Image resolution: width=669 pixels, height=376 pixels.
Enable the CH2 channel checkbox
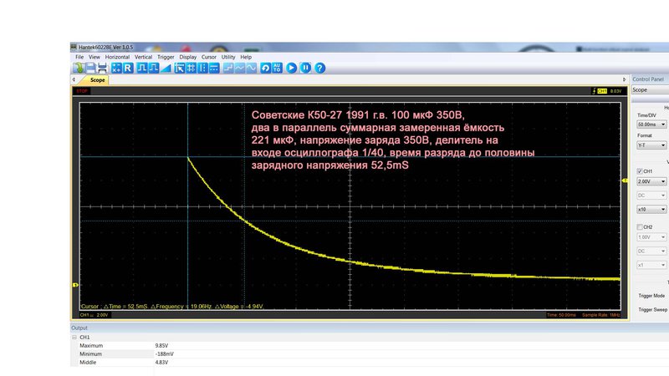click(640, 226)
